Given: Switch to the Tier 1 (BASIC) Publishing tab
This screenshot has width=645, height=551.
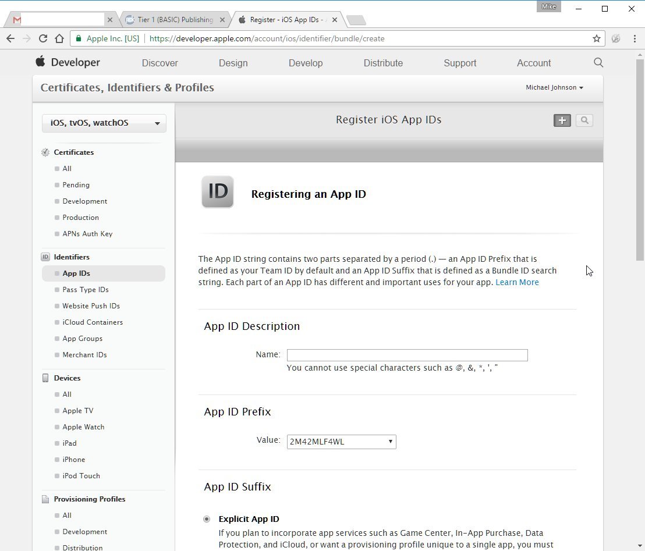Looking at the screenshot, I should pos(175,20).
